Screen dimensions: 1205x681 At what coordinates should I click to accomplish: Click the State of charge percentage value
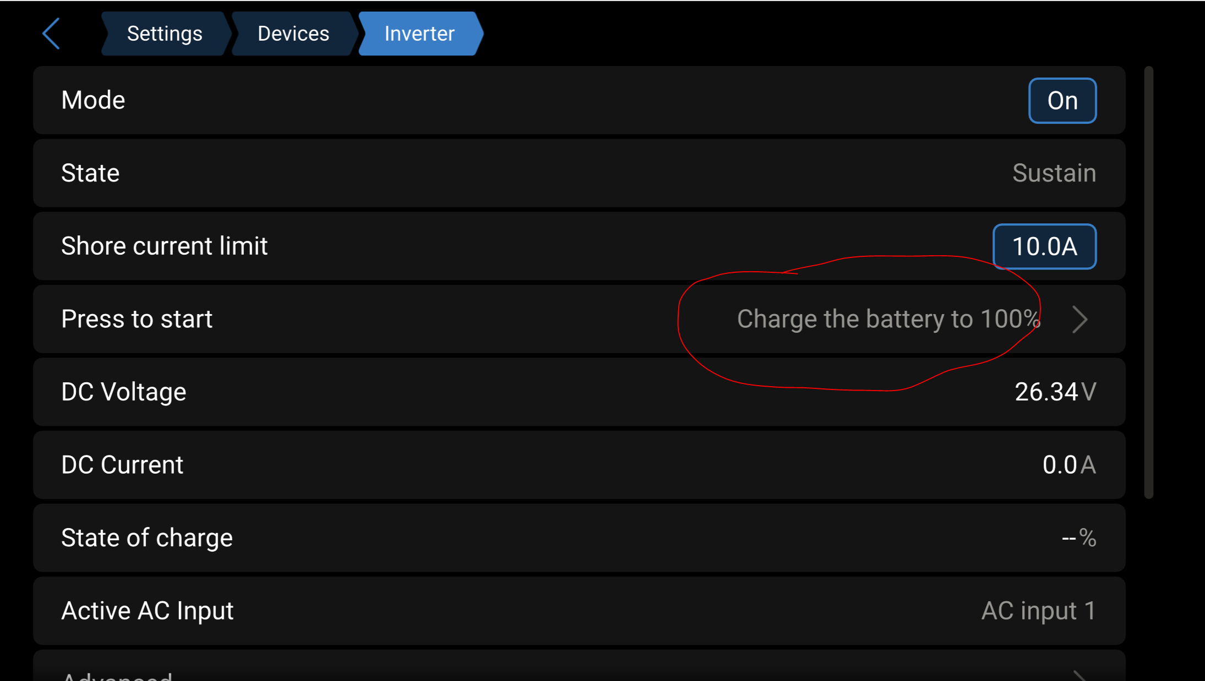click(1078, 538)
